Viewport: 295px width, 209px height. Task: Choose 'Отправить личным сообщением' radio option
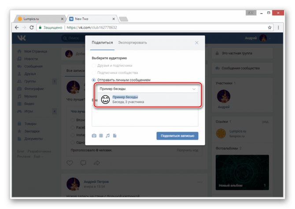pos(94,80)
